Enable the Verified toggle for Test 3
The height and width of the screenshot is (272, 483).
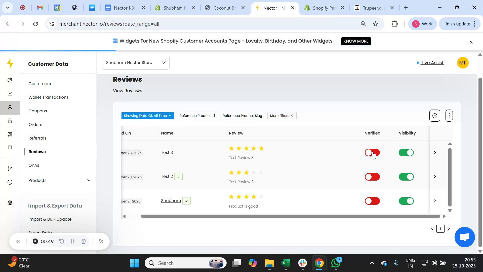[x=372, y=152]
